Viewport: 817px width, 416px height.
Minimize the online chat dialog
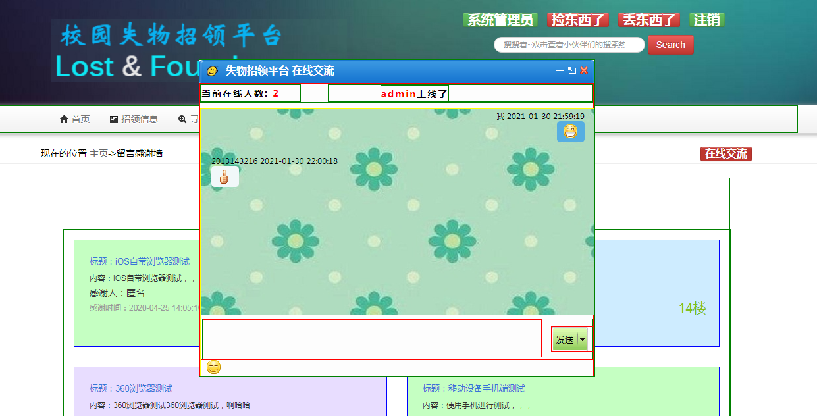(560, 70)
